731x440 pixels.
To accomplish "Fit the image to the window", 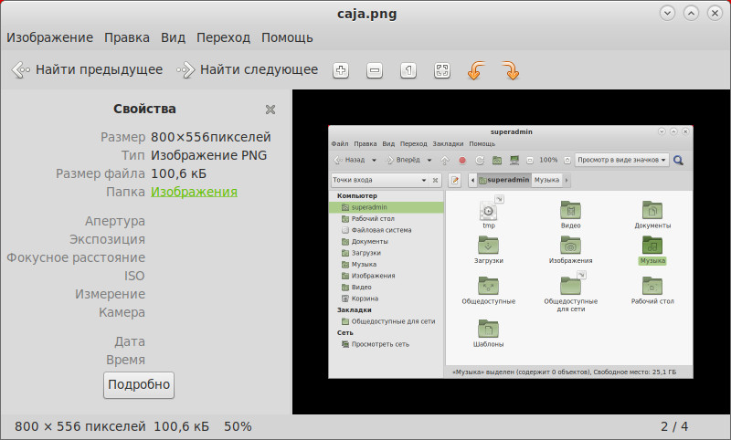I will pos(442,70).
